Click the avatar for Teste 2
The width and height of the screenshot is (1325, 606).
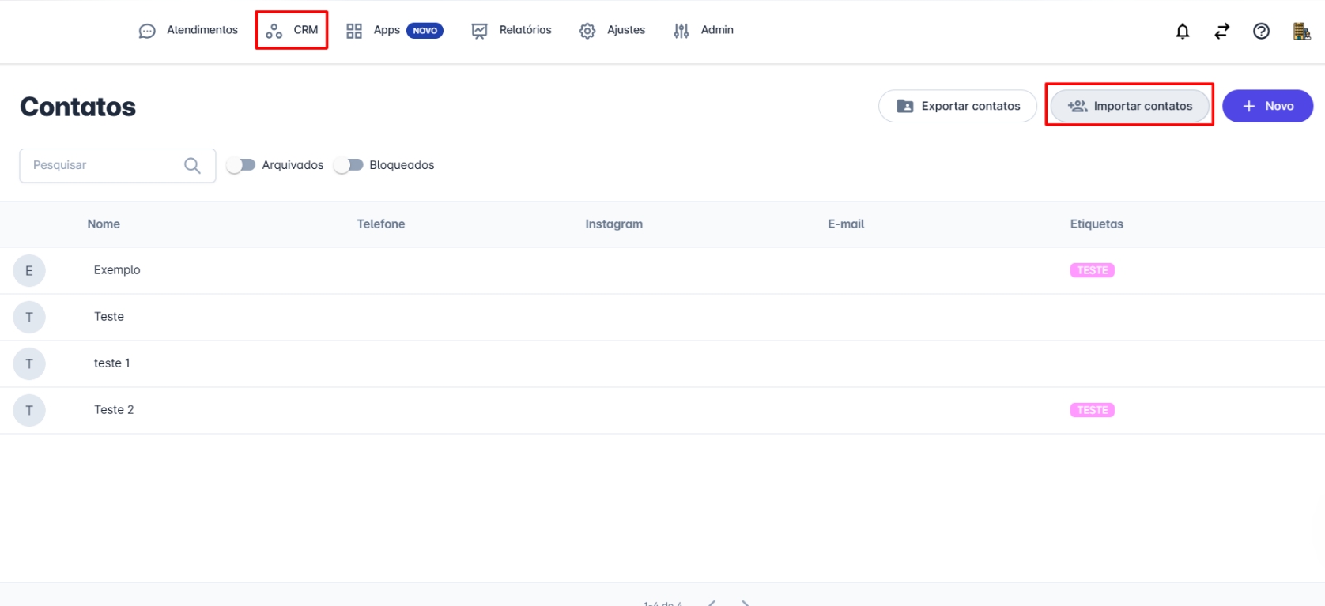point(29,410)
